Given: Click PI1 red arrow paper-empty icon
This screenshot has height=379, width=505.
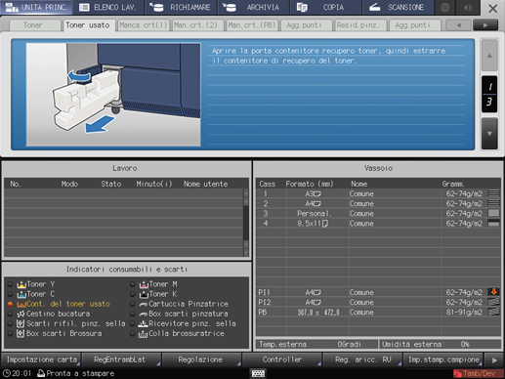Looking at the screenshot, I should [x=493, y=292].
